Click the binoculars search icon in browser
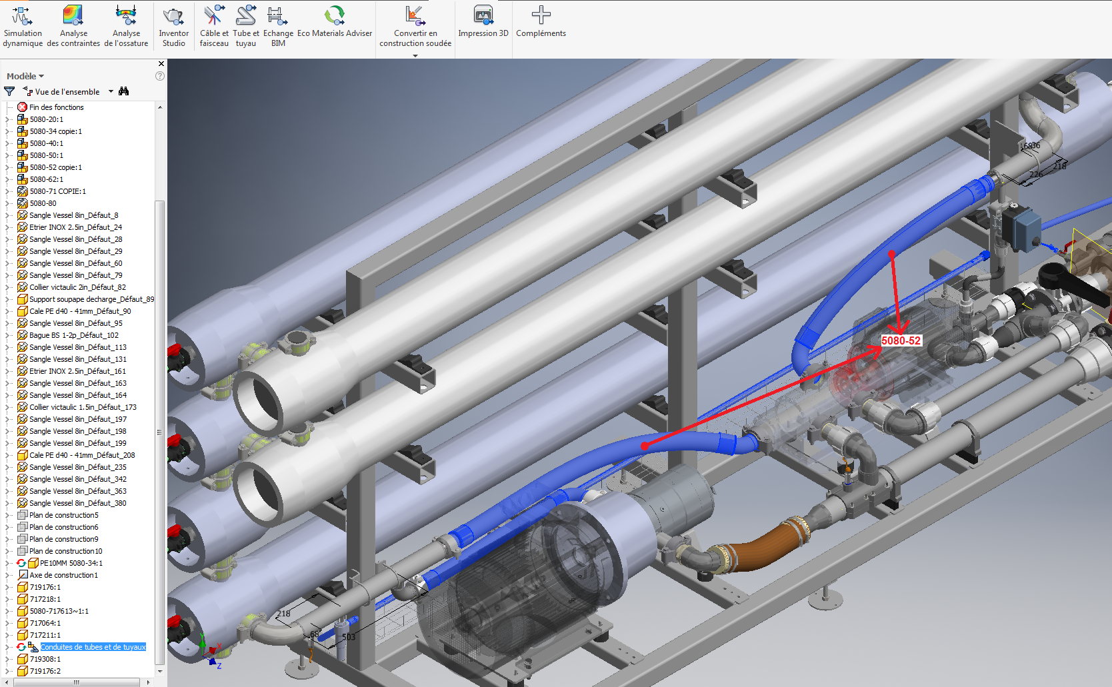This screenshot has width=1112, height=687. click(x=123, y=91)
